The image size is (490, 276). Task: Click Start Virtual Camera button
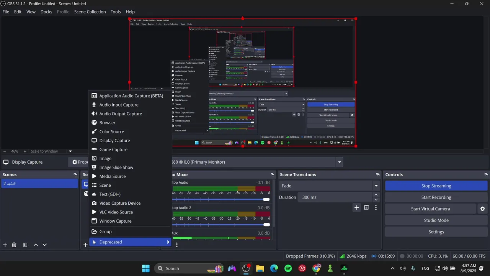click(x=430, y=209)
